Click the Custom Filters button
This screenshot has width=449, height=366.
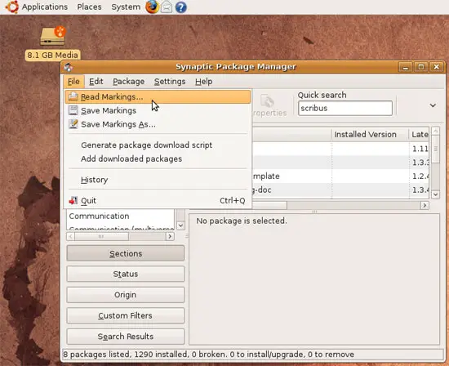click(x=126, y=315)
